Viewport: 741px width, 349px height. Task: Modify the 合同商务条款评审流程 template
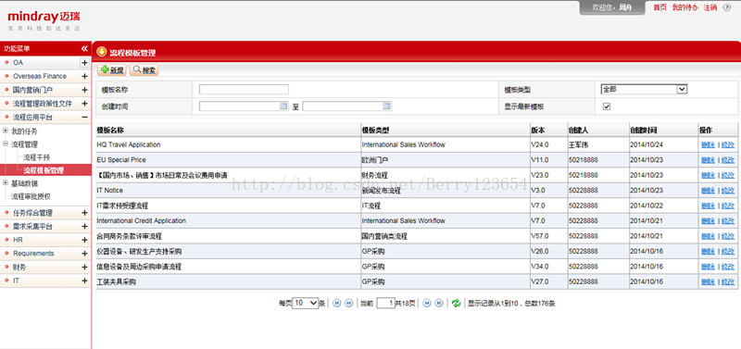pyautogui.click(x=728, y=236)
